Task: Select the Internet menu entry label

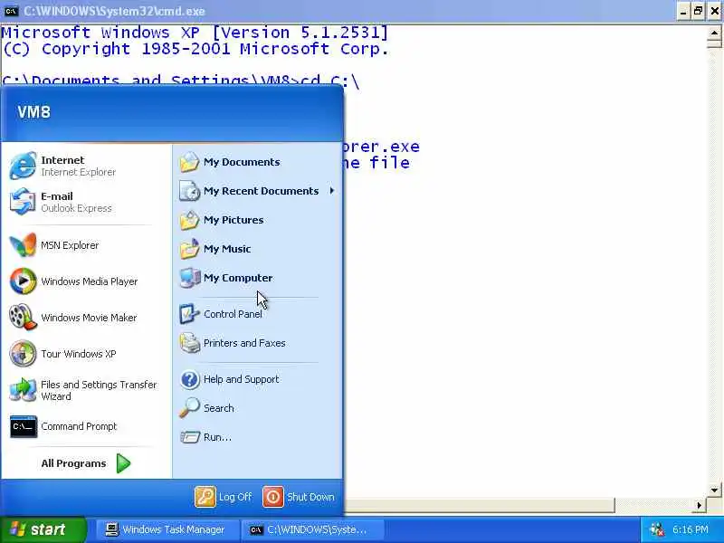Action: (62, 160)
